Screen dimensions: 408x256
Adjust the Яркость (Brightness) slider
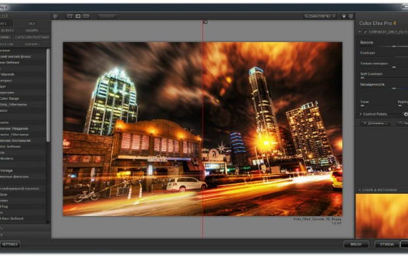(x=394, y=46)
